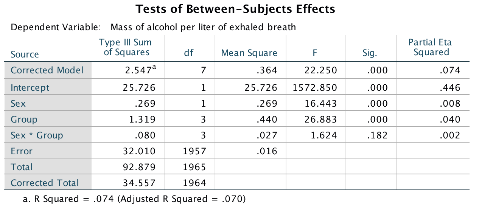Click the df column header

point(188,53)
